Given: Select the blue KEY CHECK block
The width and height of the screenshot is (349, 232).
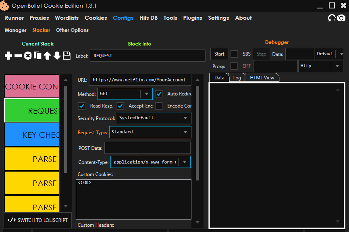Looking at the screenshot, I should pos(32,135).
